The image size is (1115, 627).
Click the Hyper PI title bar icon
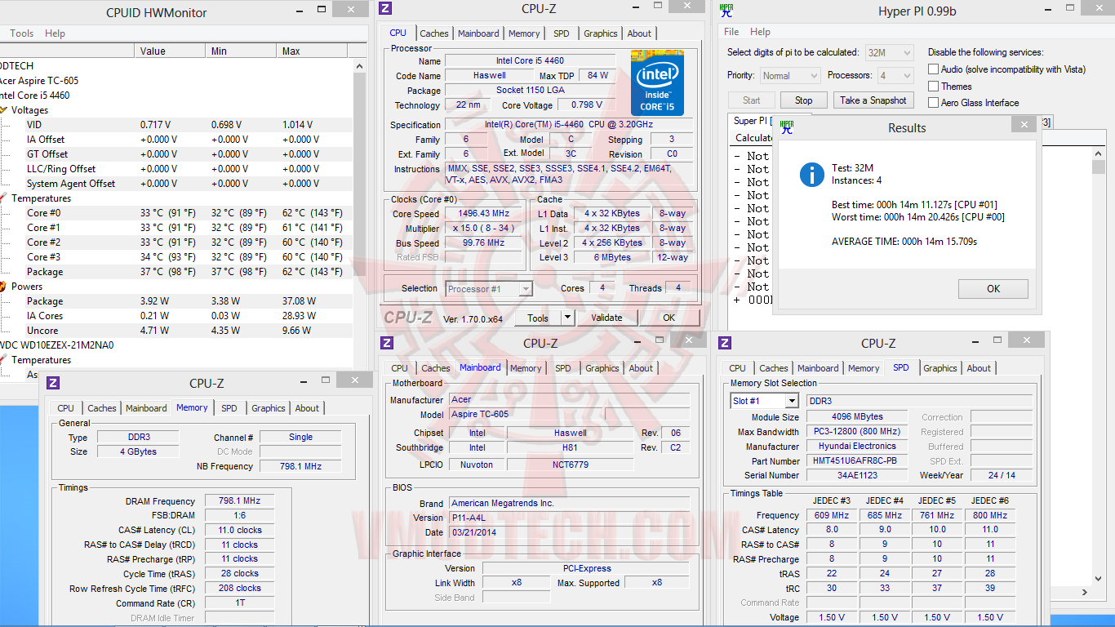tap(726, 10)
